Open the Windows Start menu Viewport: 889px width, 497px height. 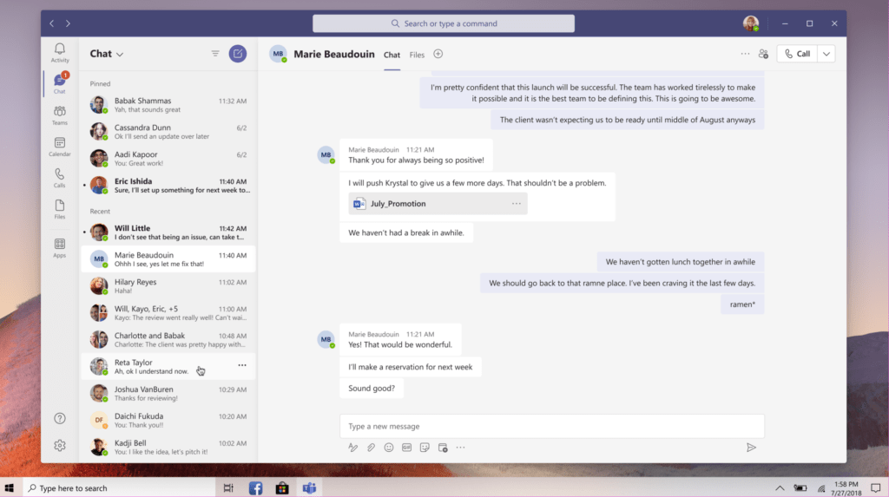click(9, 488)
